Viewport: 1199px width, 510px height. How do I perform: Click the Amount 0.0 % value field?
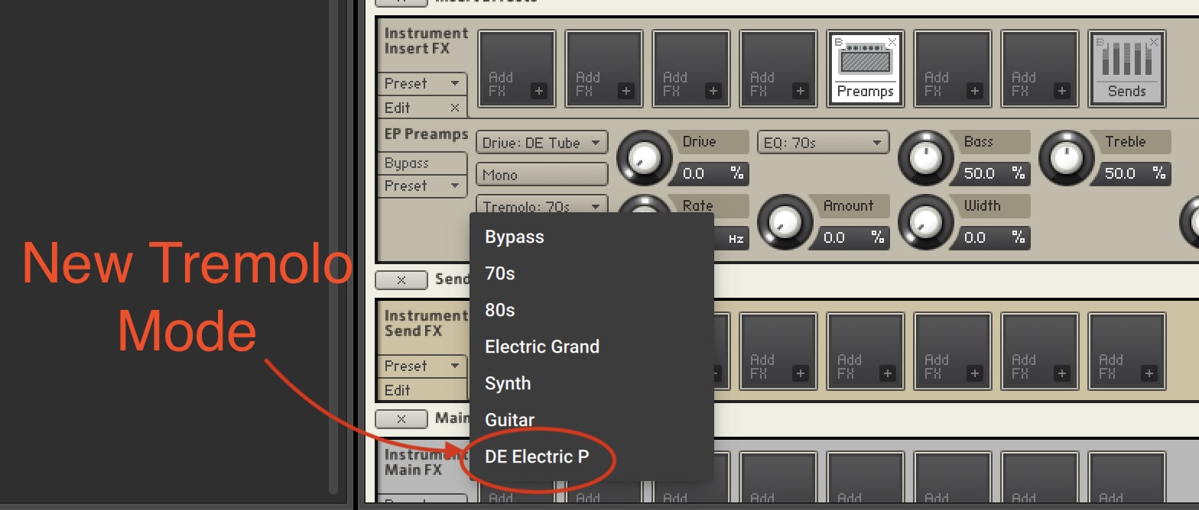pos(851,237)
